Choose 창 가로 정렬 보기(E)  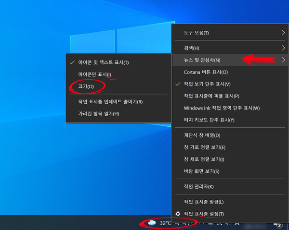(230, 147)
